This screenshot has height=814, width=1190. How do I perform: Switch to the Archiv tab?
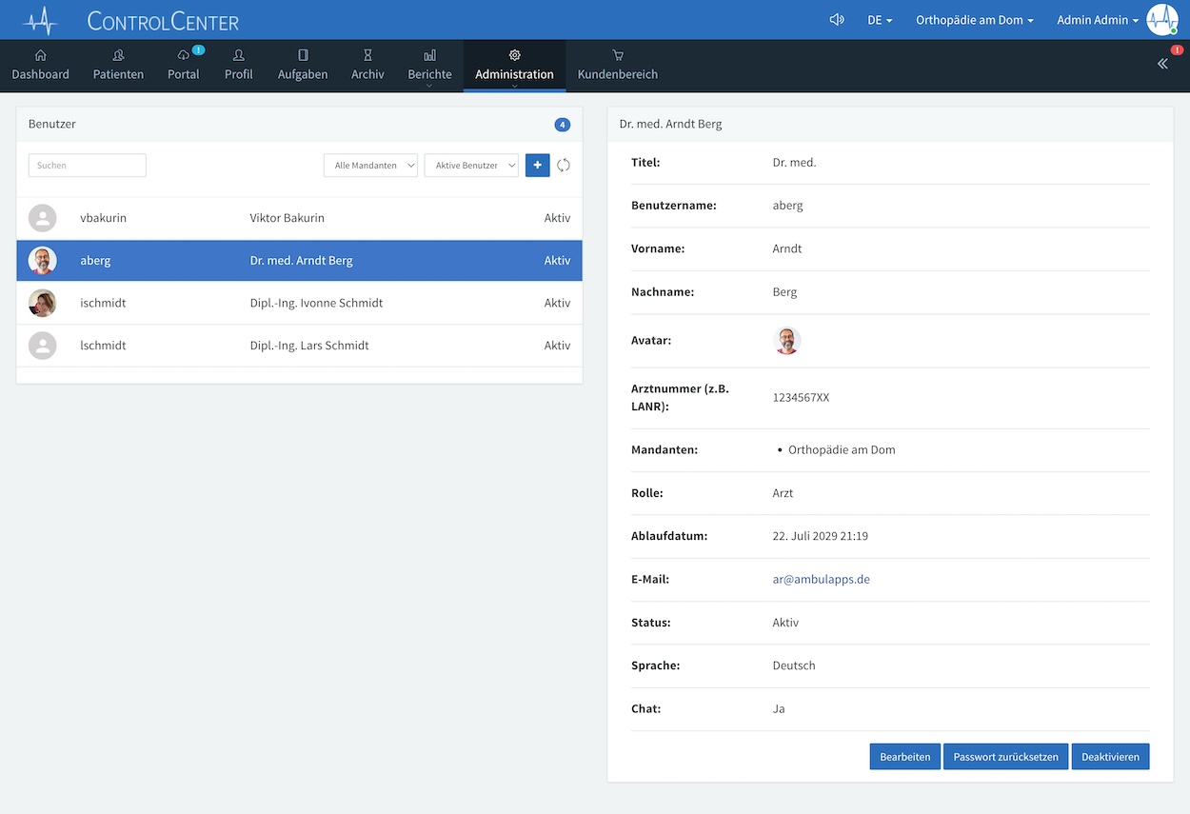point(367,66)
